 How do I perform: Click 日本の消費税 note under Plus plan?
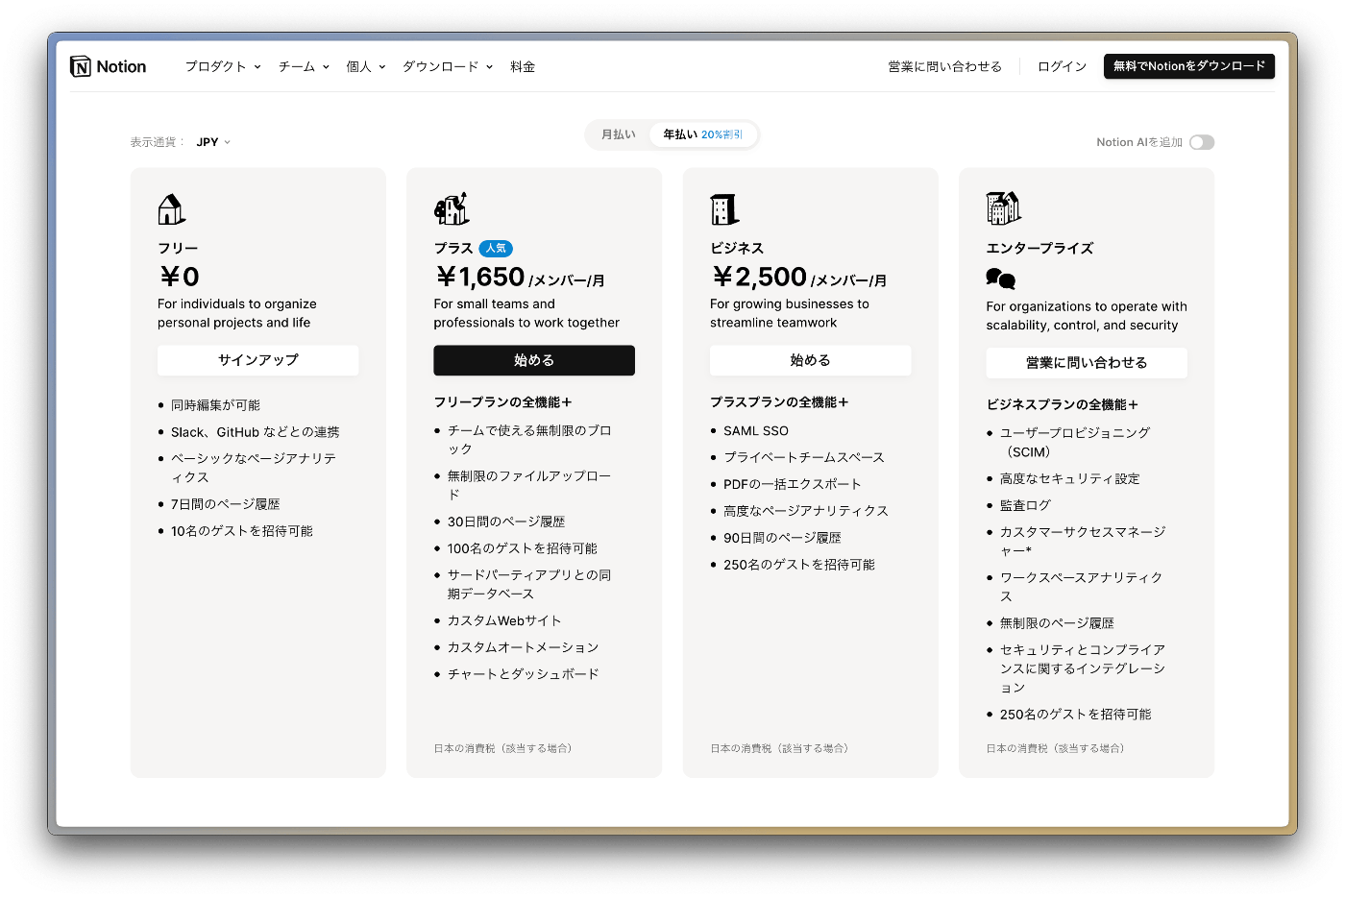tap(502, 748)
